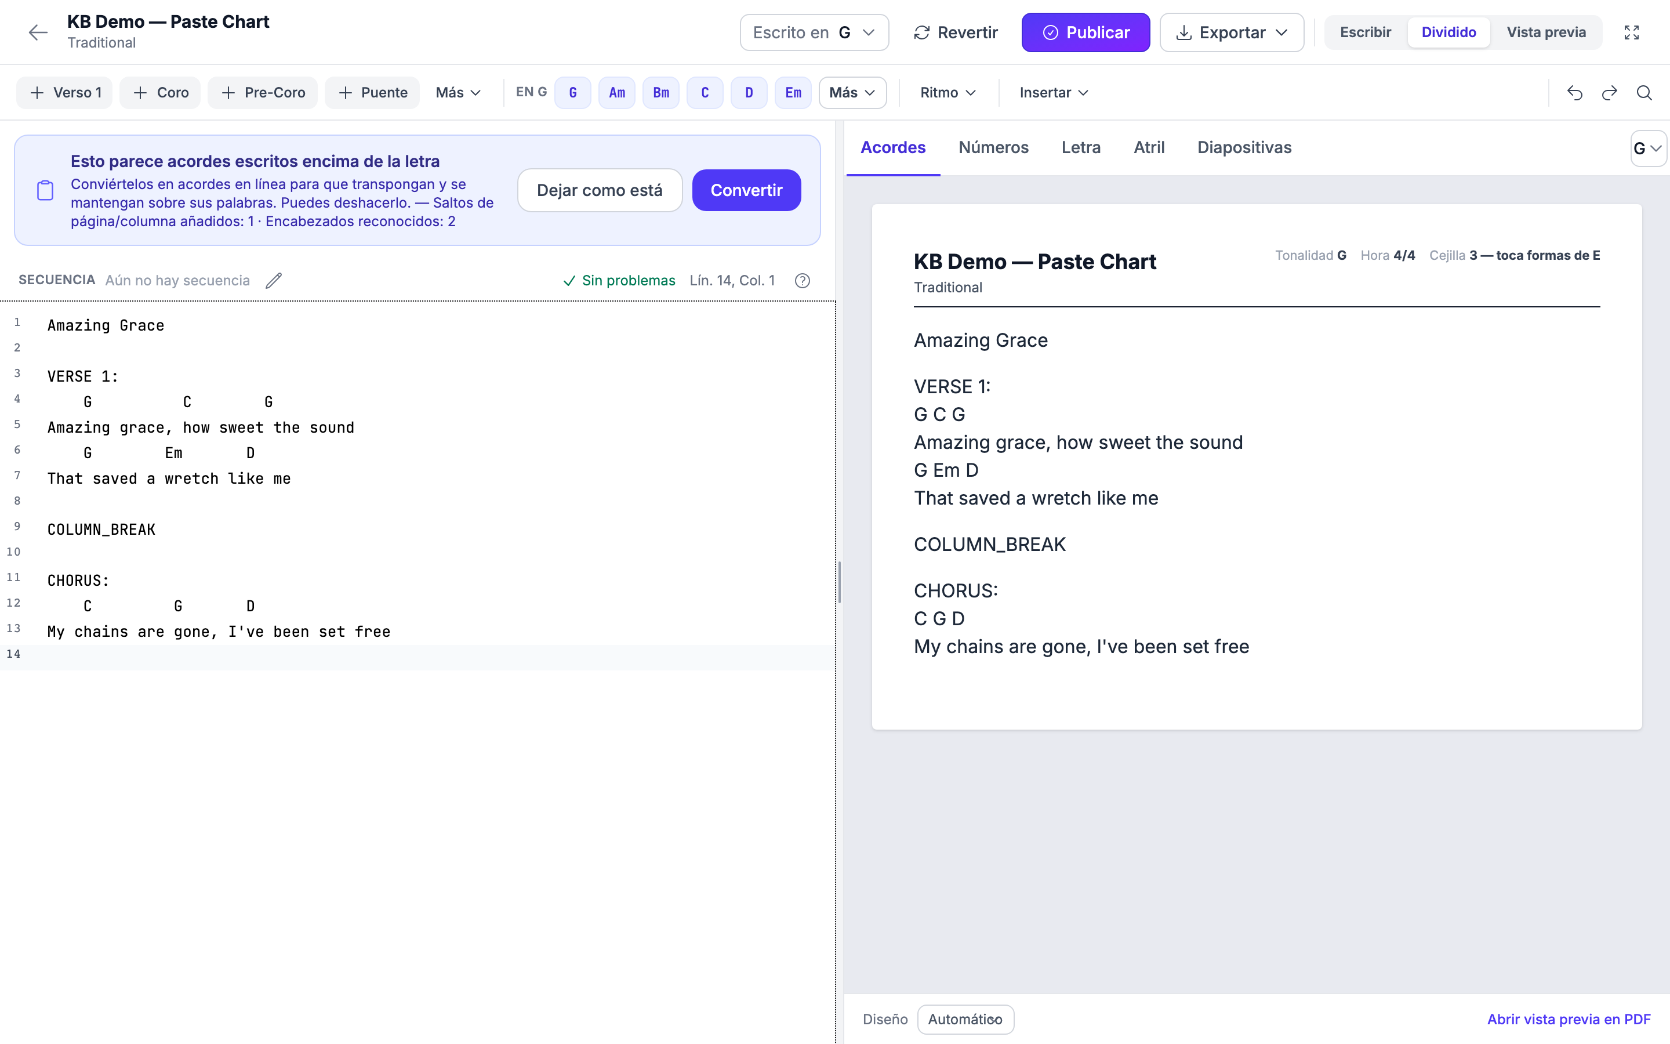Expand the Exportar dropdown

click(1232, 32)
